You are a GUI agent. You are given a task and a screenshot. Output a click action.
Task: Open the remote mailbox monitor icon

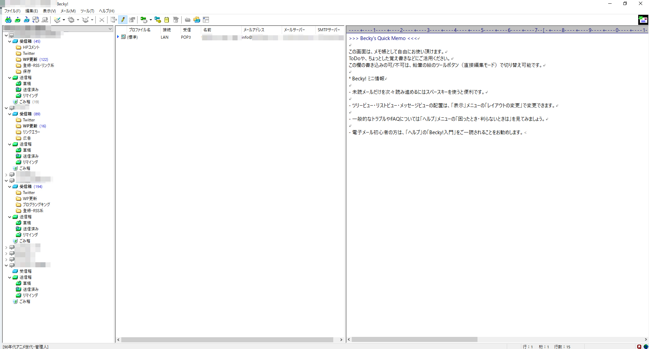tap(45, 20)
